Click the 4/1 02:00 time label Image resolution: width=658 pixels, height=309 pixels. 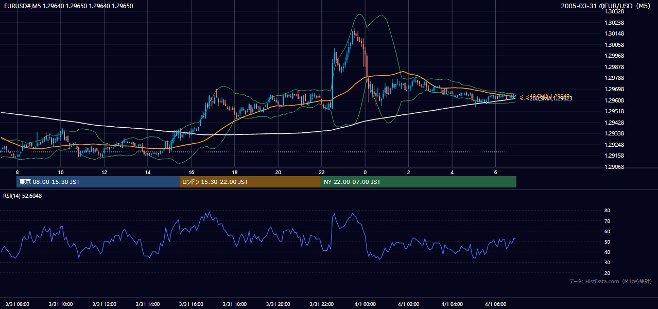(409, 304)
